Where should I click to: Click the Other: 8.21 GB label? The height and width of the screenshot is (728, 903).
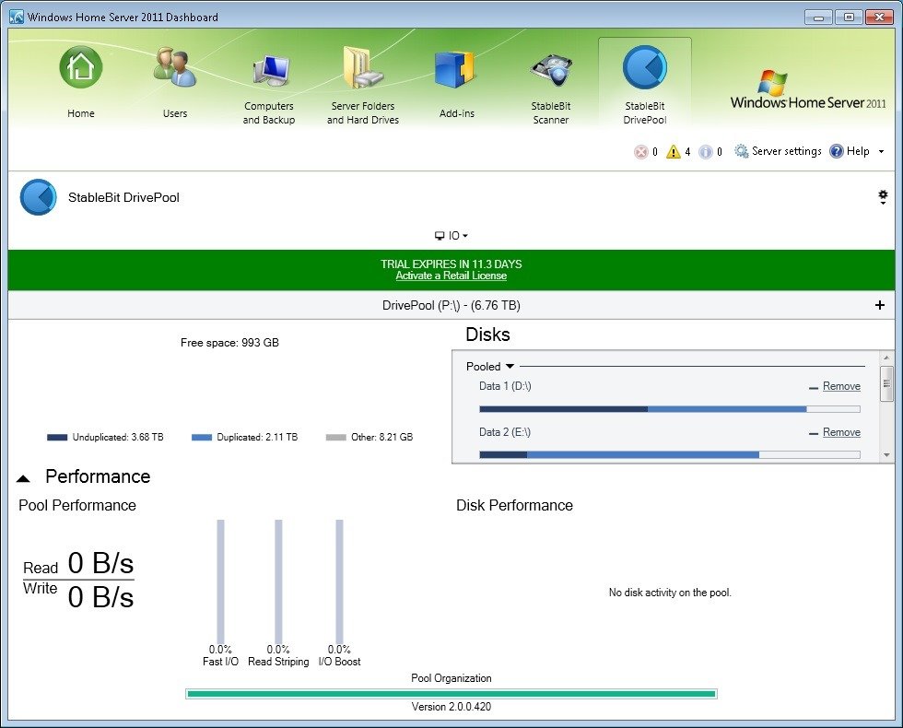coord(381,437)
